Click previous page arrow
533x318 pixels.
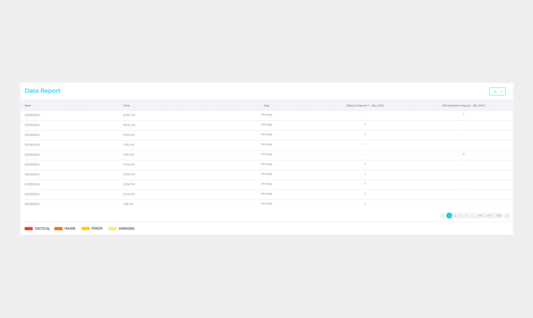pos(442,216)
